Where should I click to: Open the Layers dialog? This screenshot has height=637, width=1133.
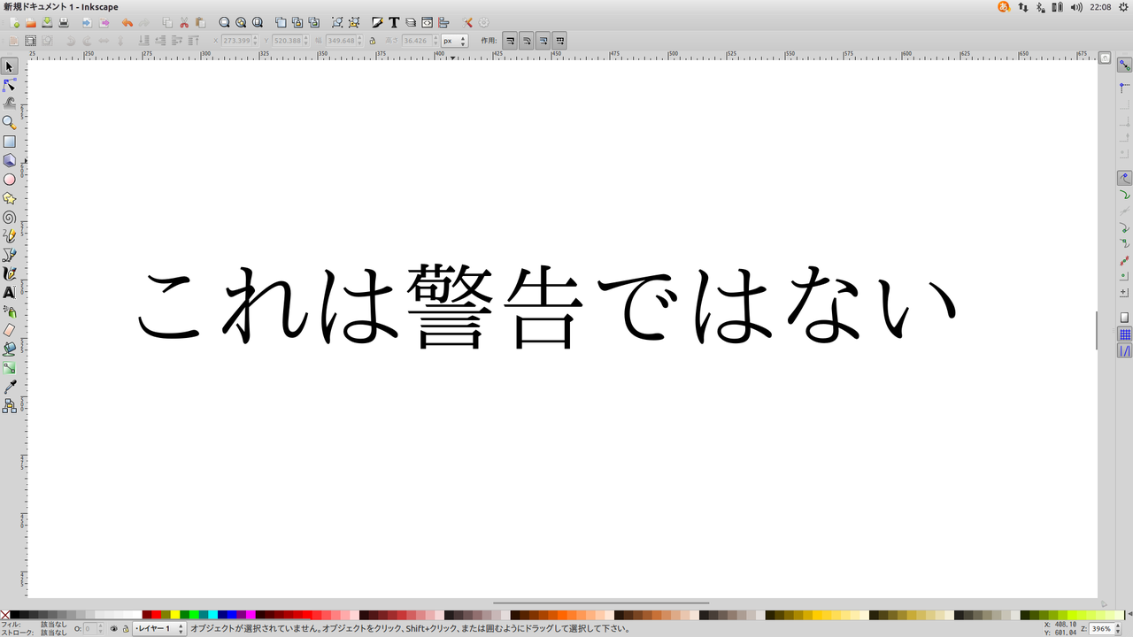pyautogui.click(x=411, y=22)
